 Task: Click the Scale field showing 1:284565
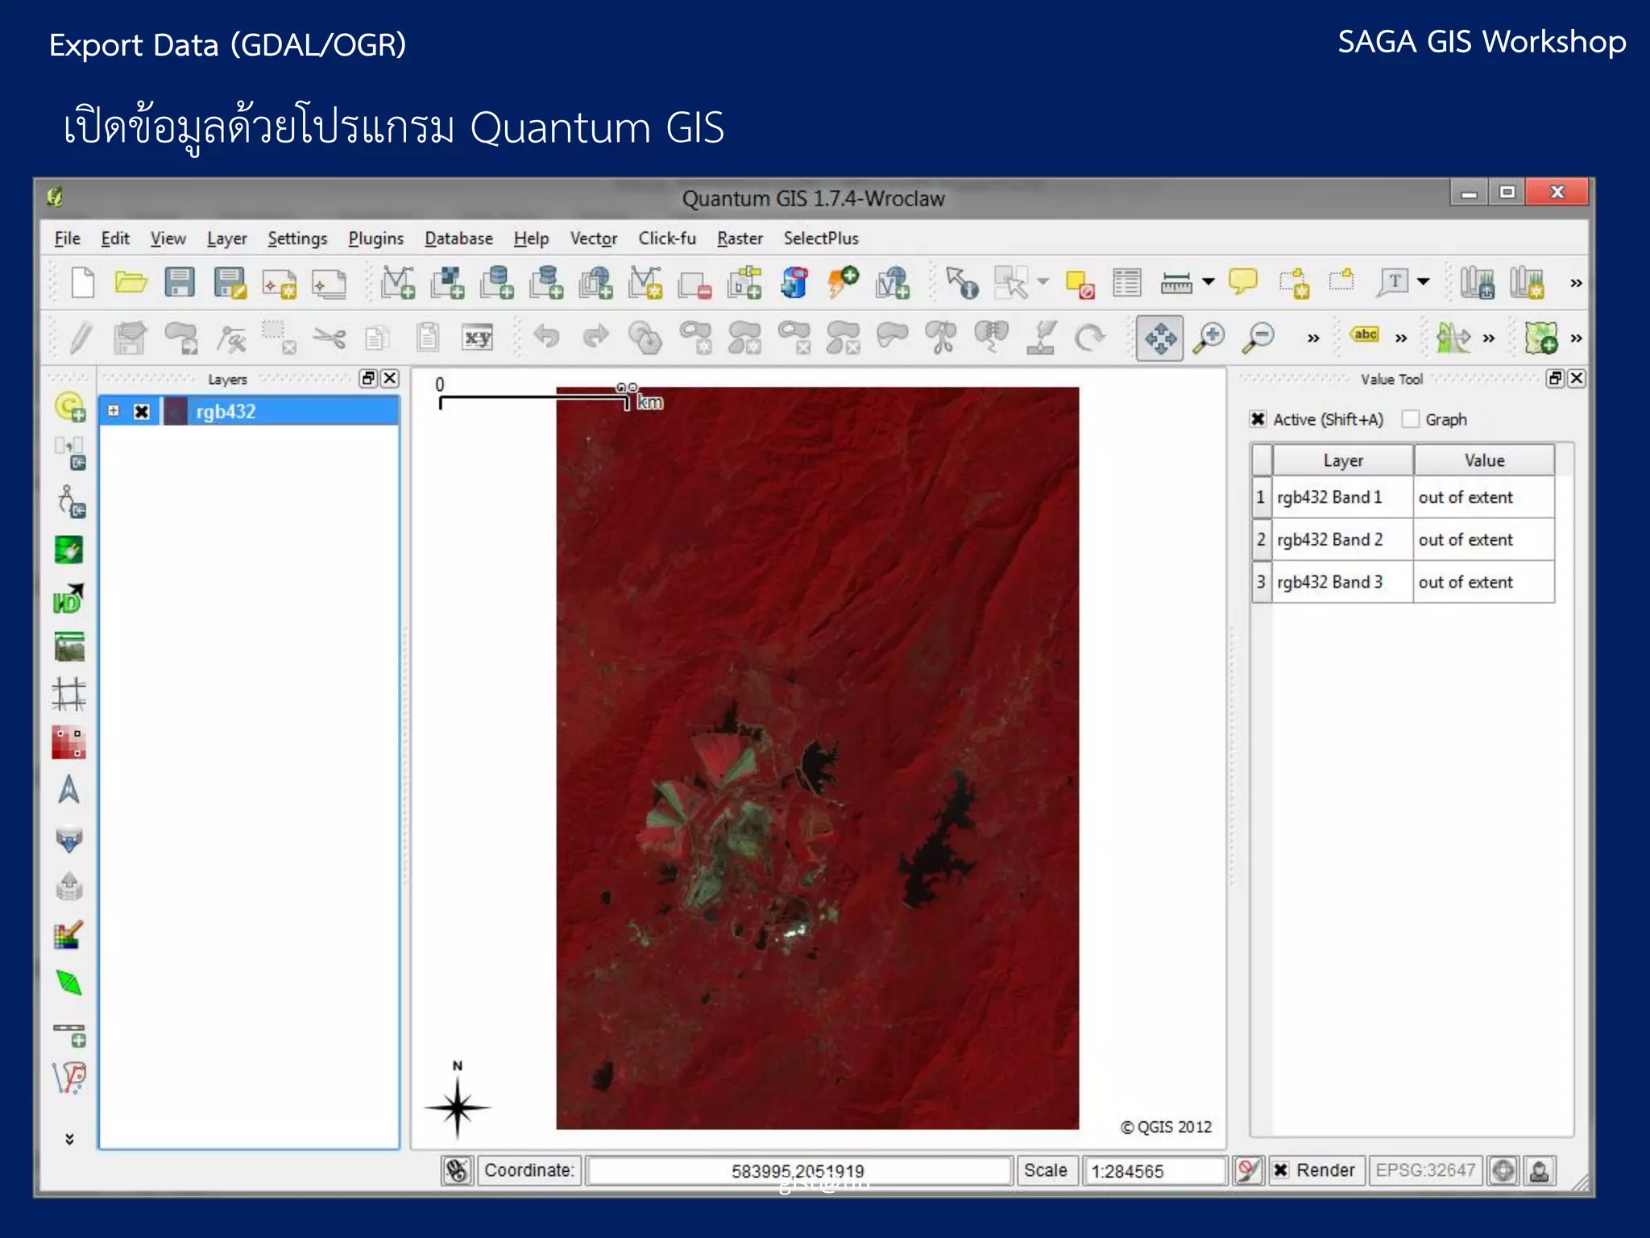coord(1155,1171)
